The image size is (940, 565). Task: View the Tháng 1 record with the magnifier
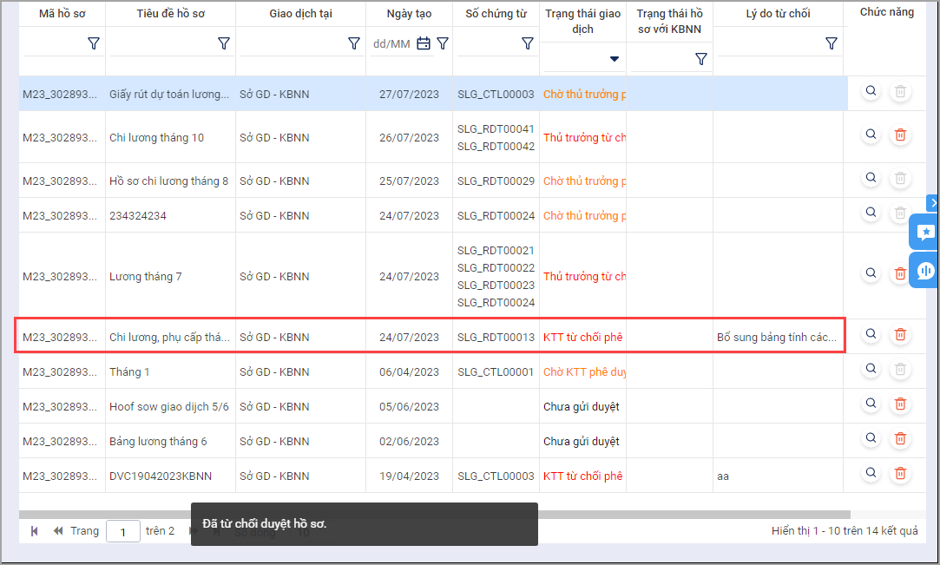(871, 369)
